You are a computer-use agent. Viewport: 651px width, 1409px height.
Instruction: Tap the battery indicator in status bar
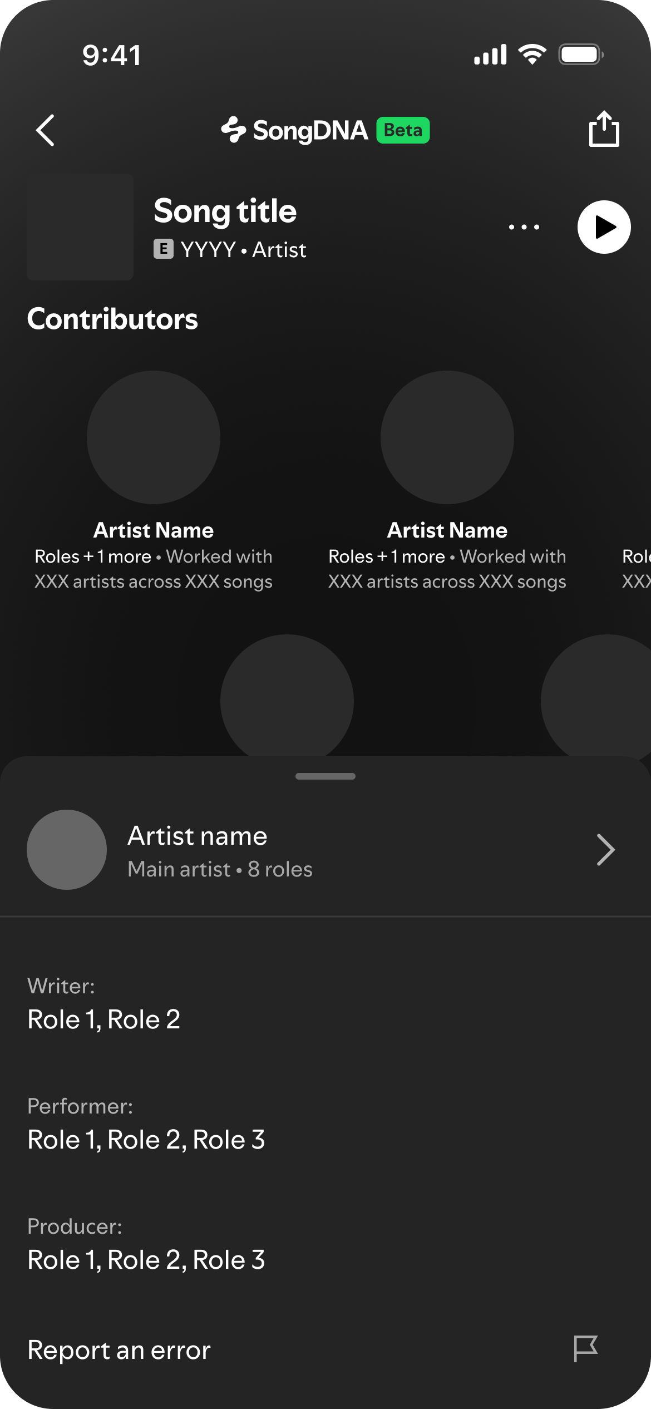580,55
